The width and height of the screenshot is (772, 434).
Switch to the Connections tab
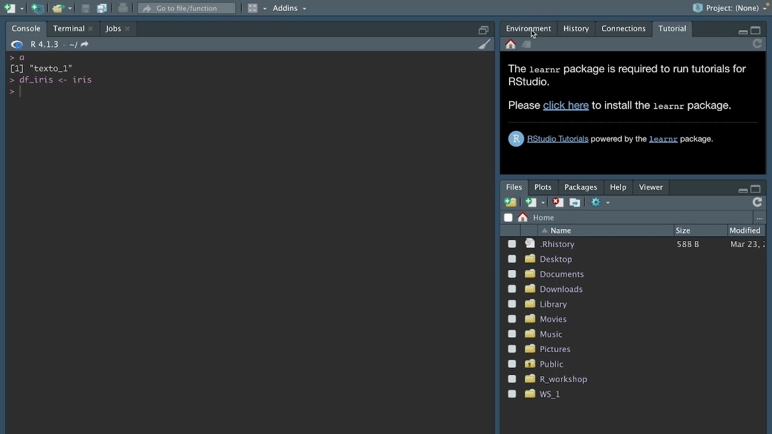pyautogui.click(x=623, y=28)
